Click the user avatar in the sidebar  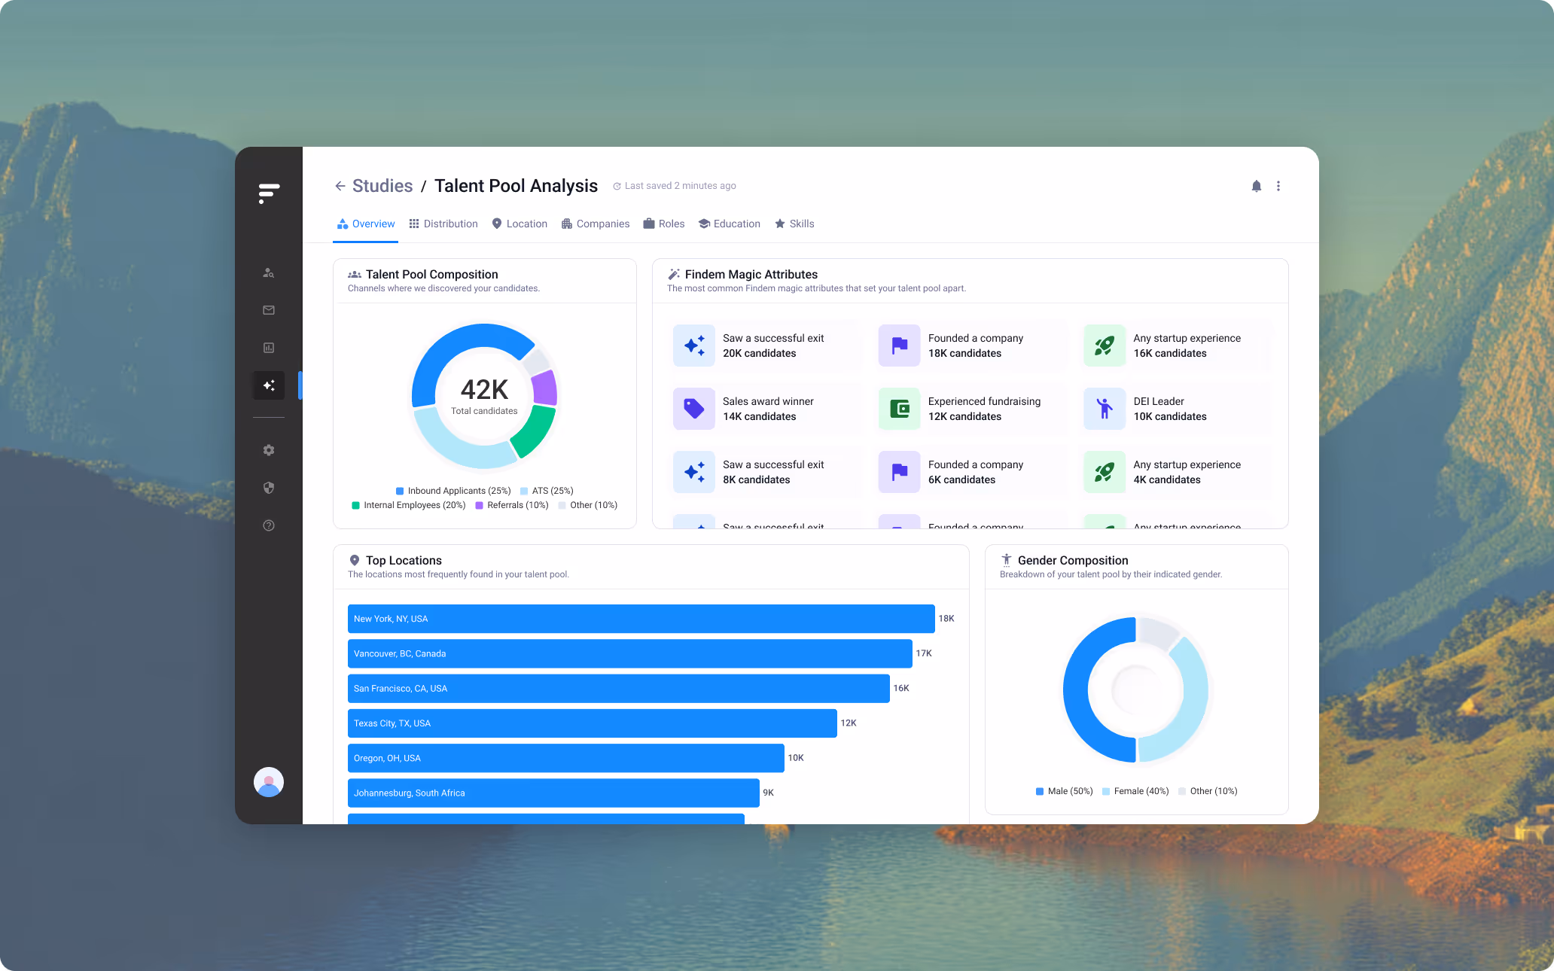269,782
